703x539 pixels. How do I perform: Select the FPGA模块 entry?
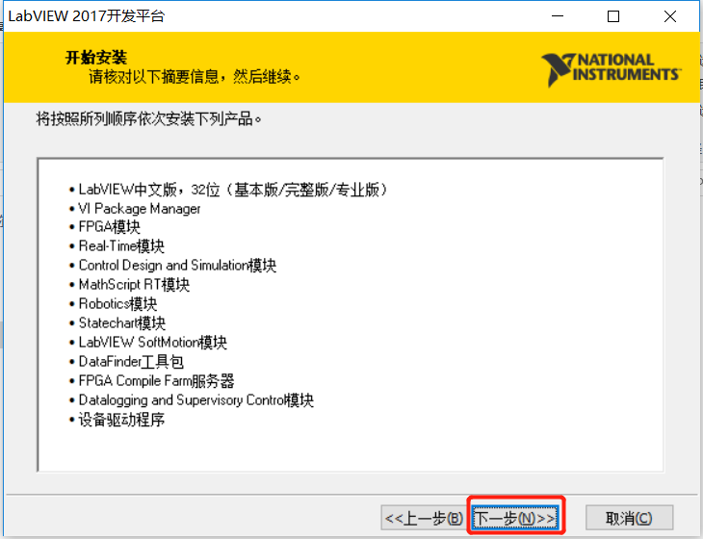[x=105, y=227]
